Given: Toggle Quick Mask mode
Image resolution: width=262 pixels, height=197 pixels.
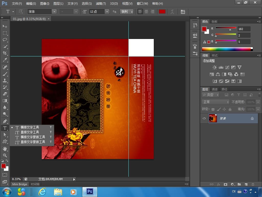Looking at the screenshot, I should tap(5, 175).
